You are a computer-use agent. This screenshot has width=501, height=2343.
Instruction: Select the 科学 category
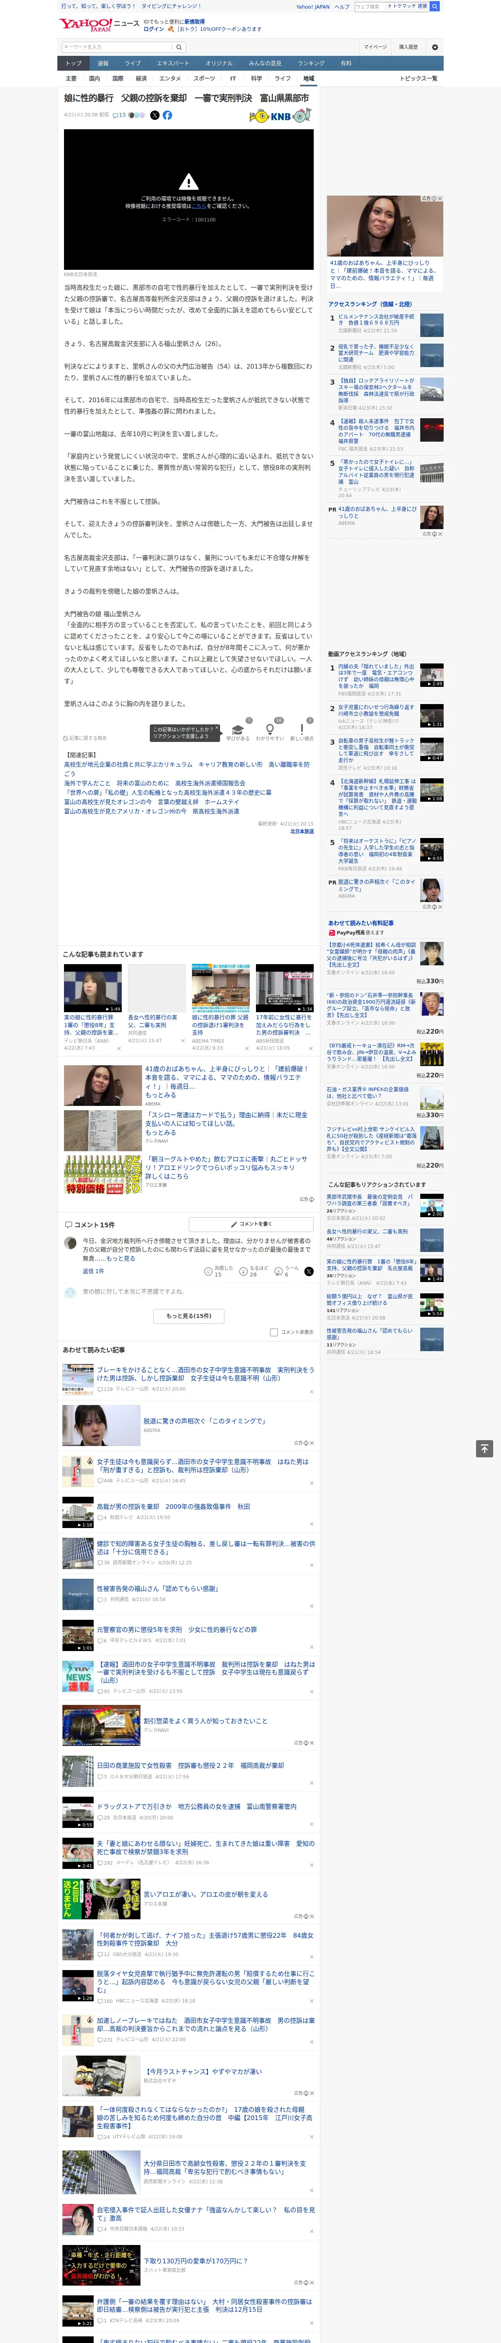(256, 78)
